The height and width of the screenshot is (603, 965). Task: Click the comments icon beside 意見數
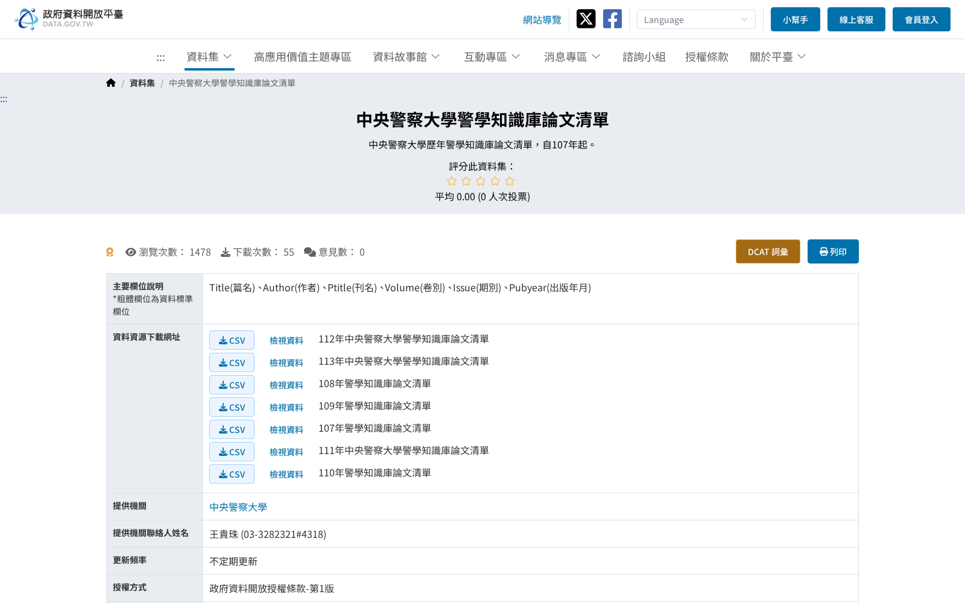point(310,252)
